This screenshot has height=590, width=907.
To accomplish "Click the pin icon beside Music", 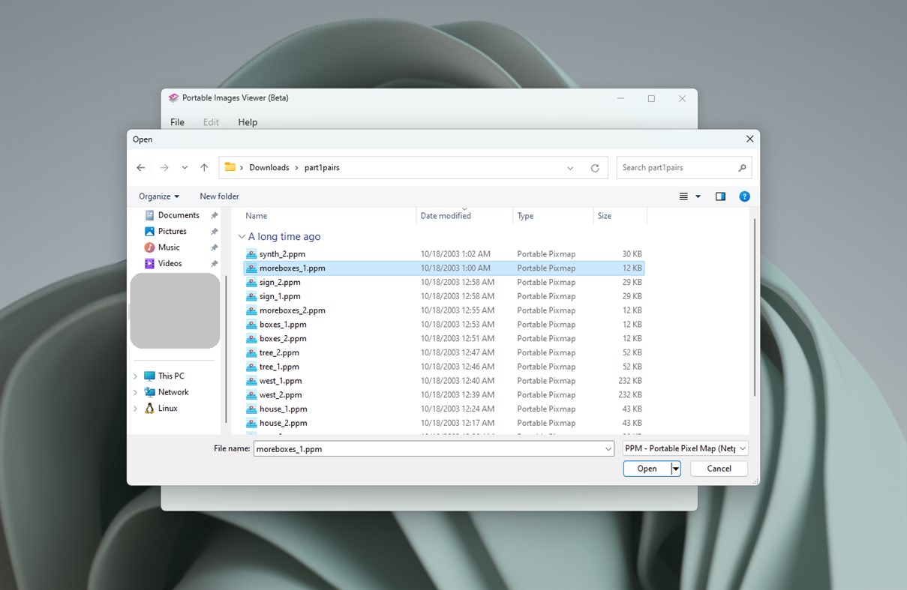I will tap(214, 247).
